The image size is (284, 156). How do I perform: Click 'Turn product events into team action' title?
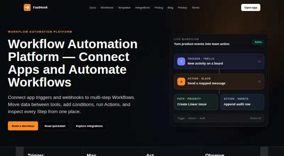coord(202,44)
